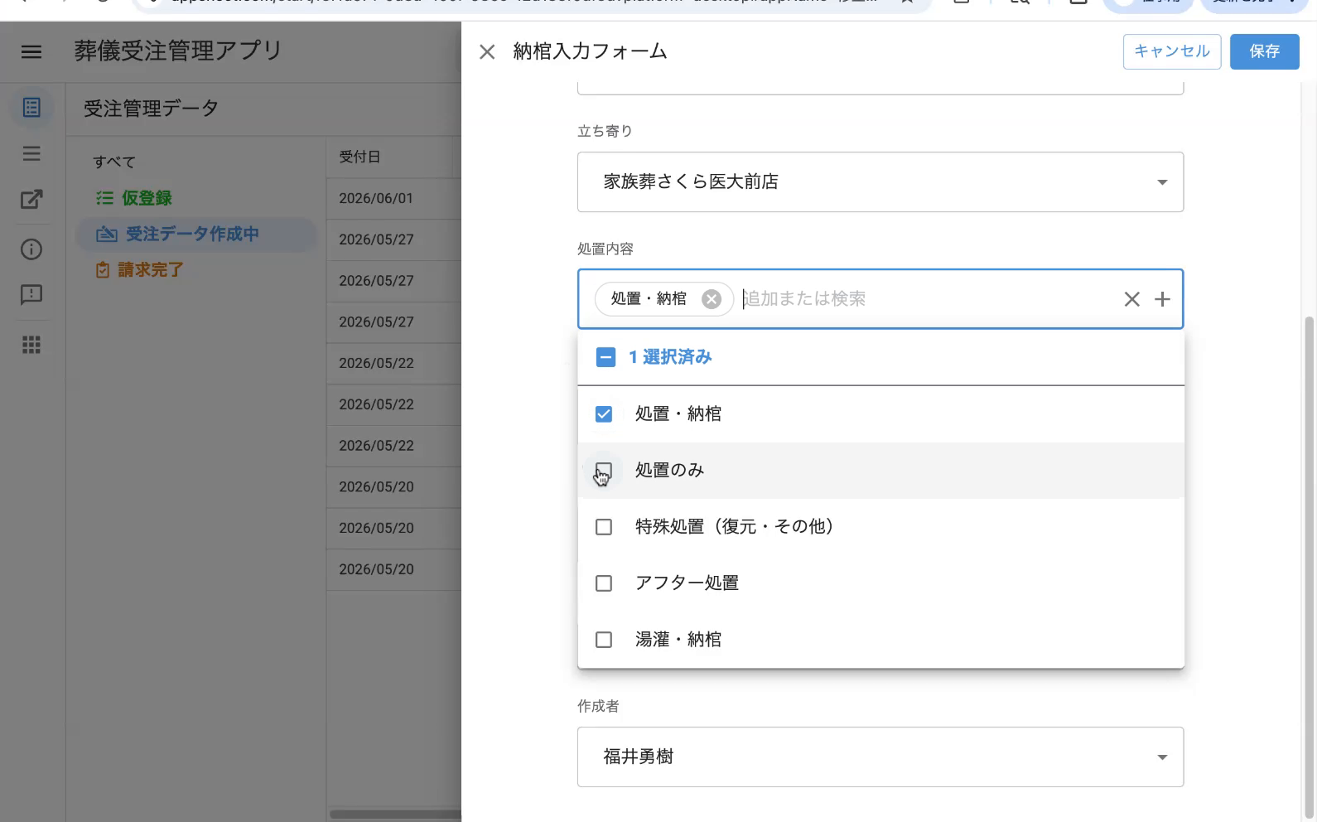Click the 保存 button
The image size is (1317, 822).
[x=1264, y=51]
